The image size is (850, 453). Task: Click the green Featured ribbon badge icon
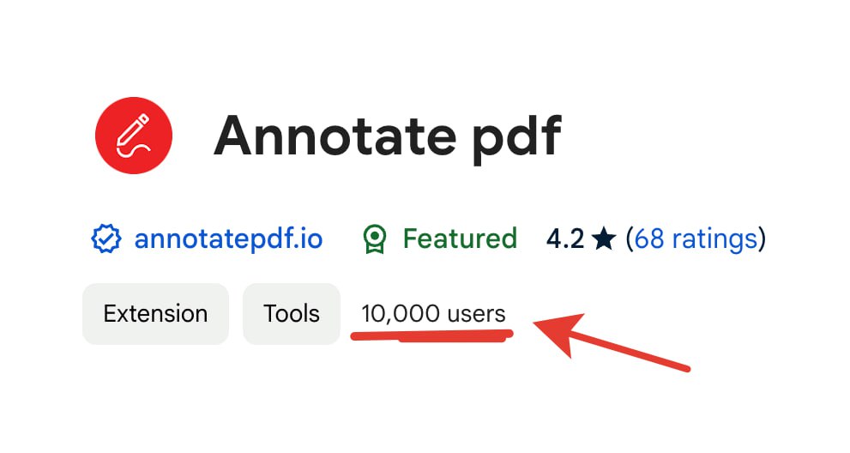[374, 239]
